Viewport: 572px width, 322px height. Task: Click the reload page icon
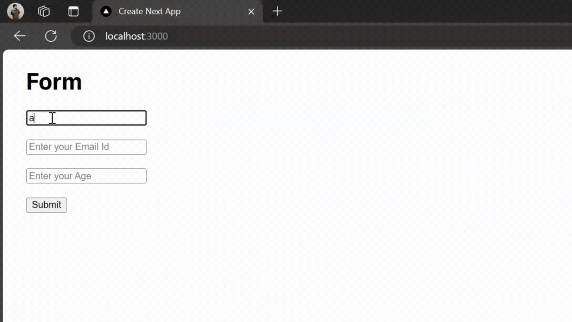coord(50,36)
